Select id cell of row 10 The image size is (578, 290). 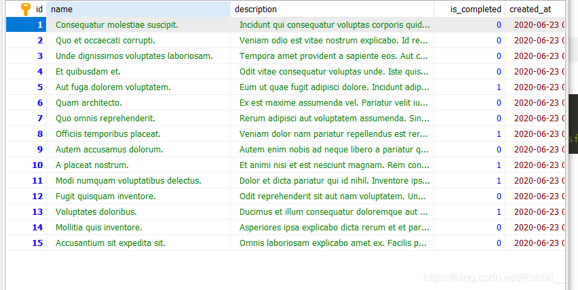[x=26, y=165]
